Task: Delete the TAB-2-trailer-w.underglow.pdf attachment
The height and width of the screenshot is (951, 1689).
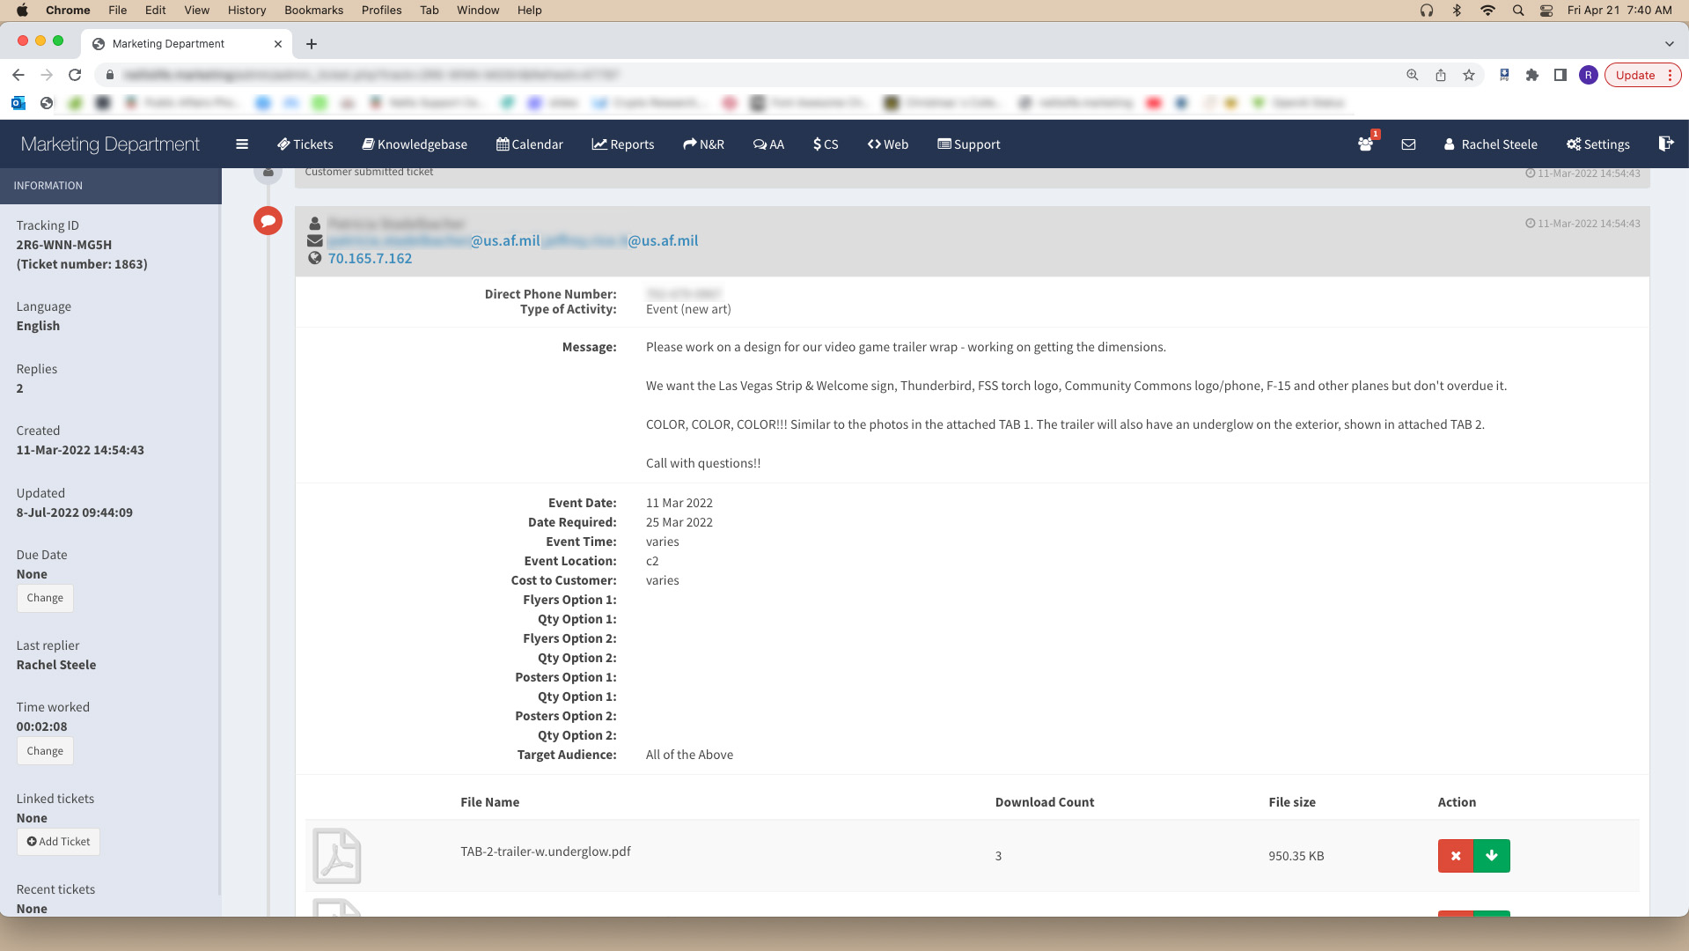Action: tap(1455, 856)
